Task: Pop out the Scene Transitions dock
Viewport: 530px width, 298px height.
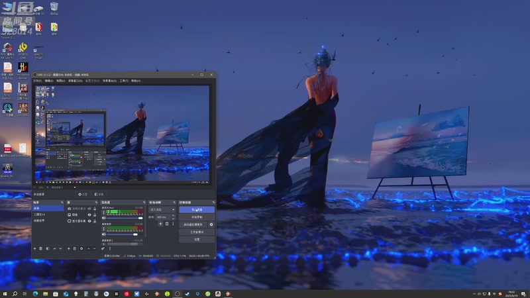Action: [x=174, y=203]
